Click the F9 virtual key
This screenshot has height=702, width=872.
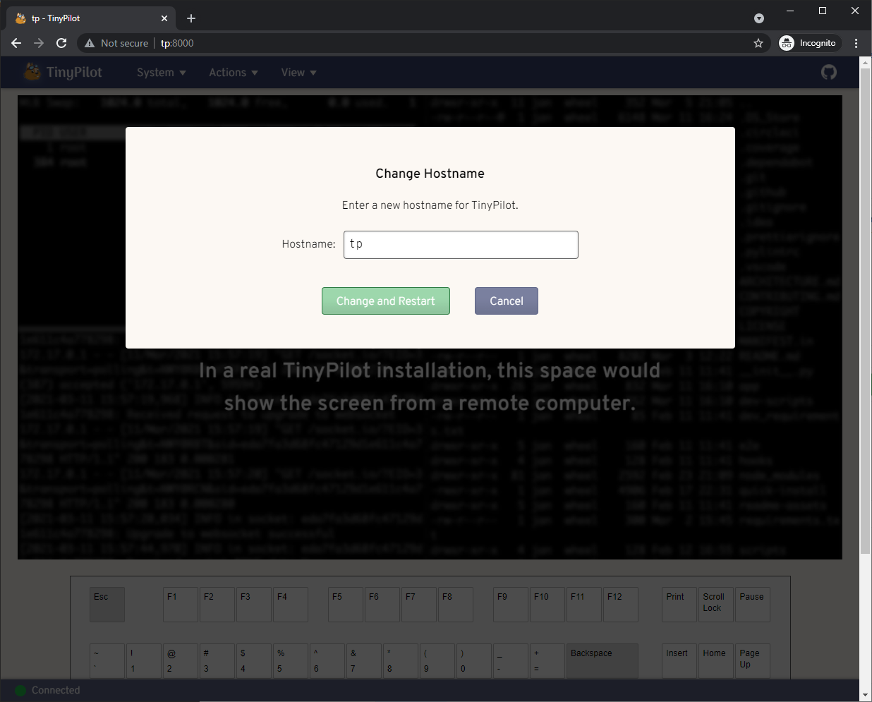click(511, 605)
